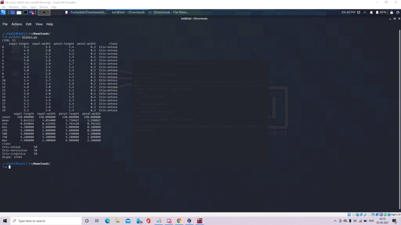This screenshot has height=225, width=401.
Task: Open Task View on Windows taskbar
Action: coord(97,221)
